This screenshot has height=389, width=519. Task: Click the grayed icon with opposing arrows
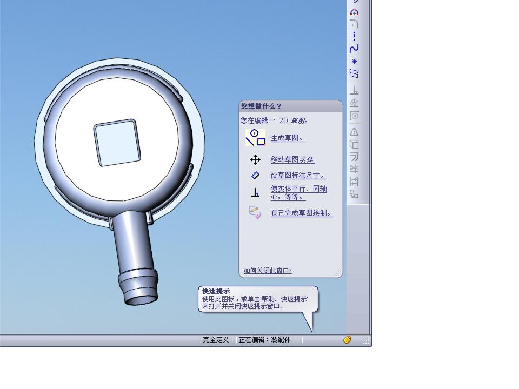354,182
